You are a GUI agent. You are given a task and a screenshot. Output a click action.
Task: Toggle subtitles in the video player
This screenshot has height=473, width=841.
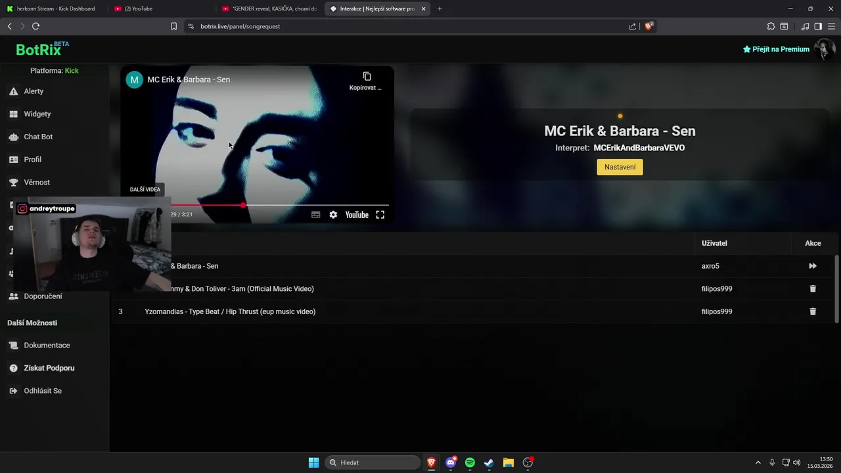[x=316, y=215]
